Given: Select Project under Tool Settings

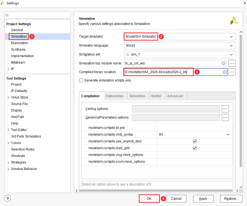Looking at the screenshot, I should (x=16, y=84).
